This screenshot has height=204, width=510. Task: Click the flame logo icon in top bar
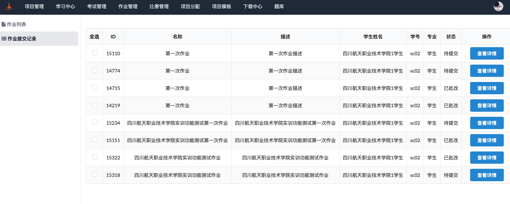[x=9, y=6]
